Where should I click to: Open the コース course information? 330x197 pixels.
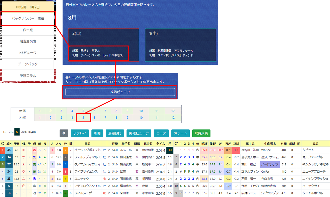161,133
